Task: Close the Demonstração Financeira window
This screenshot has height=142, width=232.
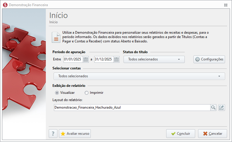Action: (x=226, y=5)
